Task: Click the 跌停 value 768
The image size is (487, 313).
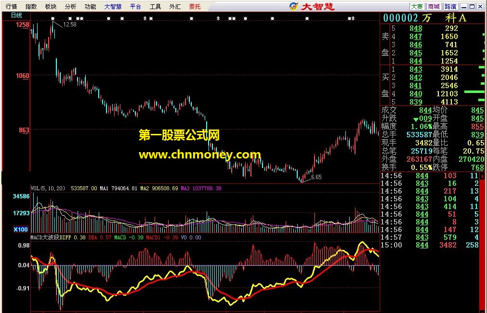Action: [x=477, y=168]
